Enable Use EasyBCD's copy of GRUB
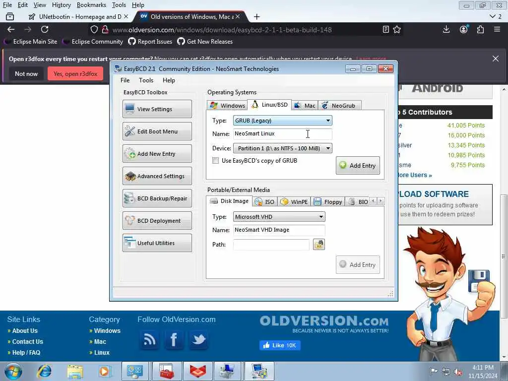The height and width of the screenshot is (381, 508). click(215, 160)
